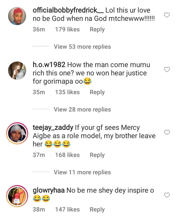
Task: Expand View 11 more replies
Action: pos(82,172)
